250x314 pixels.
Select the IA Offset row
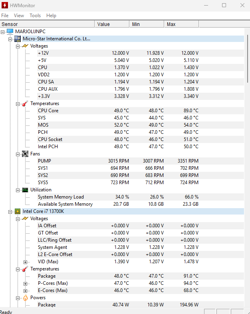pyautogui.click(x=141, y=226)
